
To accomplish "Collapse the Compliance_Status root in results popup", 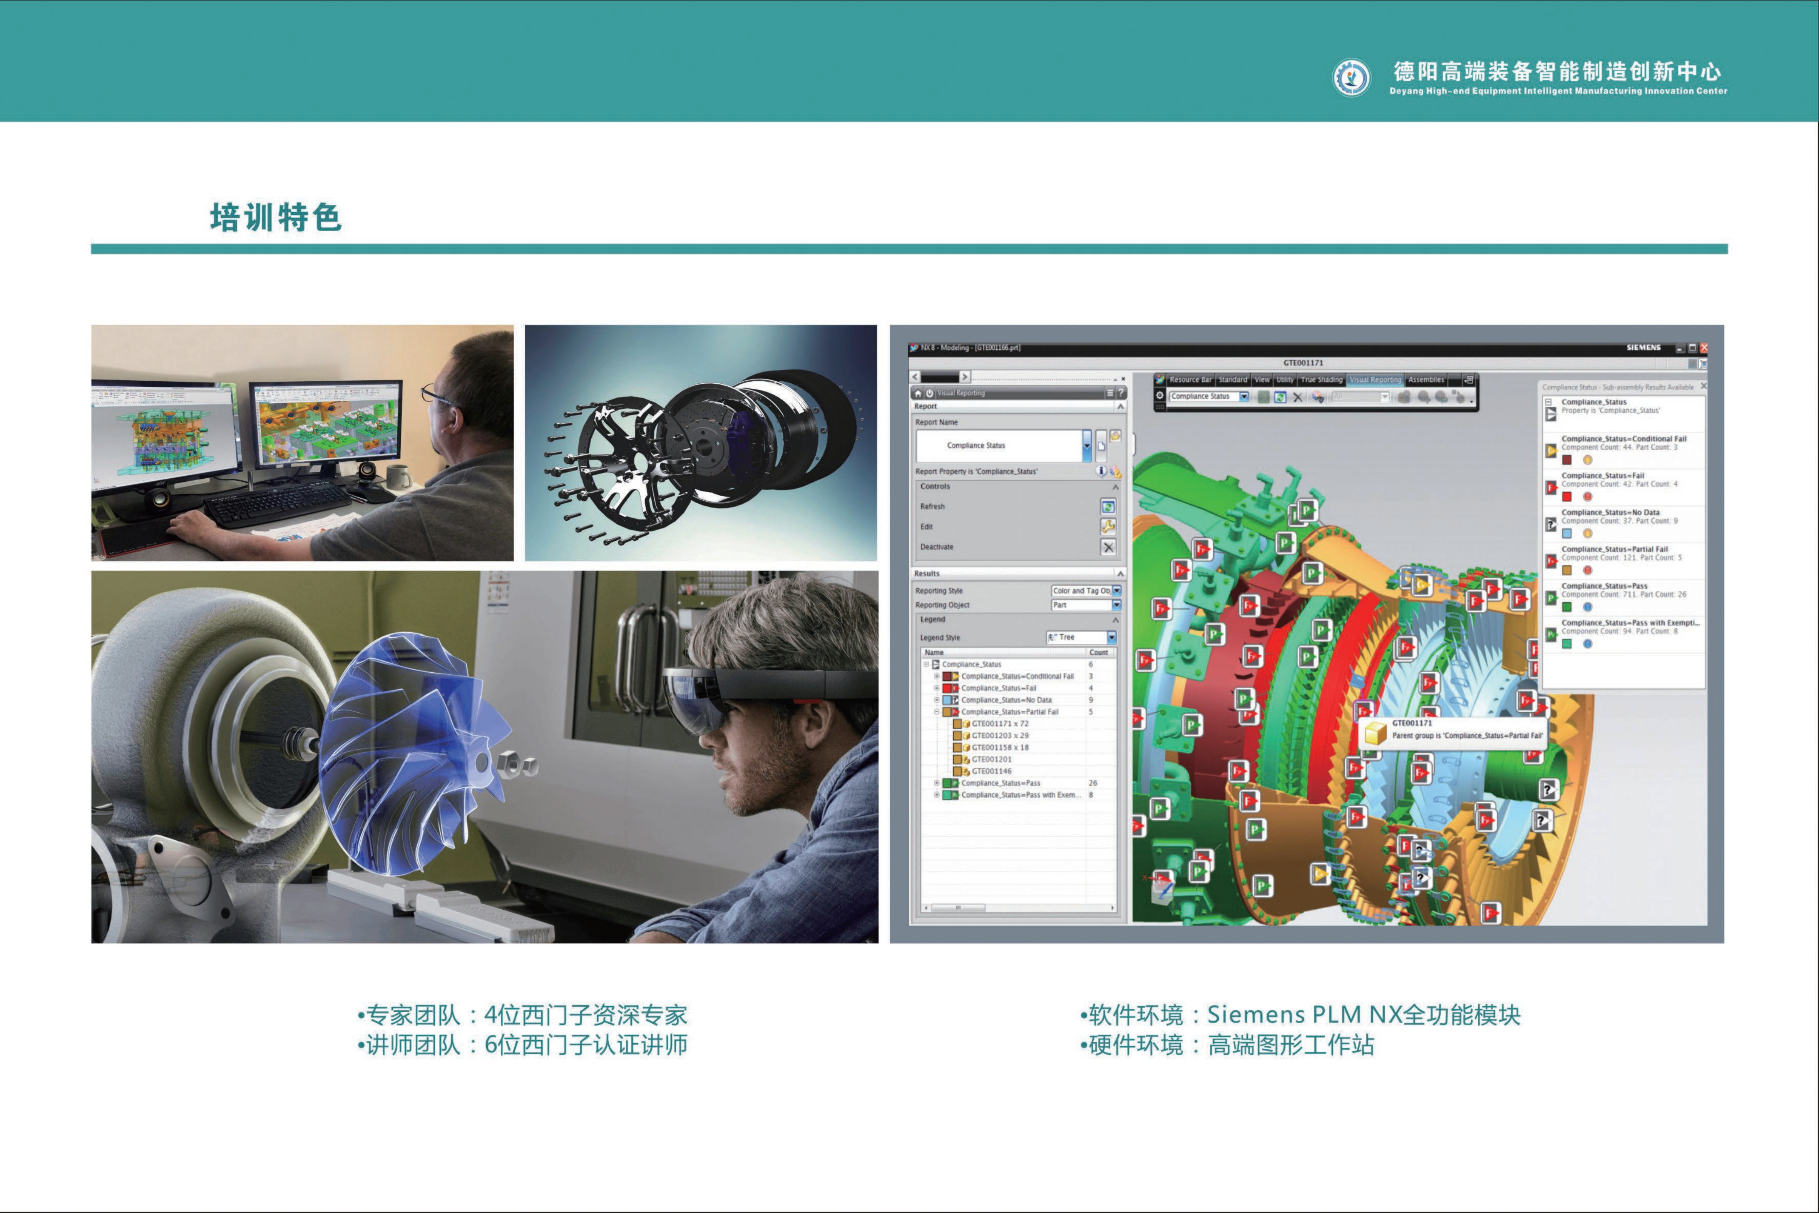I will pos(1549,401).
